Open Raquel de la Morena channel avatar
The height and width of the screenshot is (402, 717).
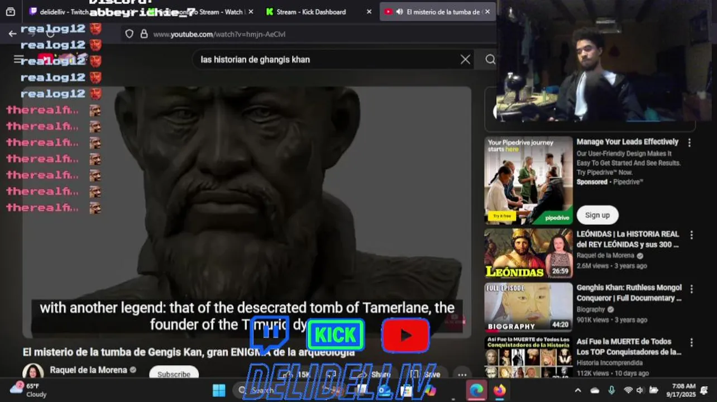coord(33,372)
